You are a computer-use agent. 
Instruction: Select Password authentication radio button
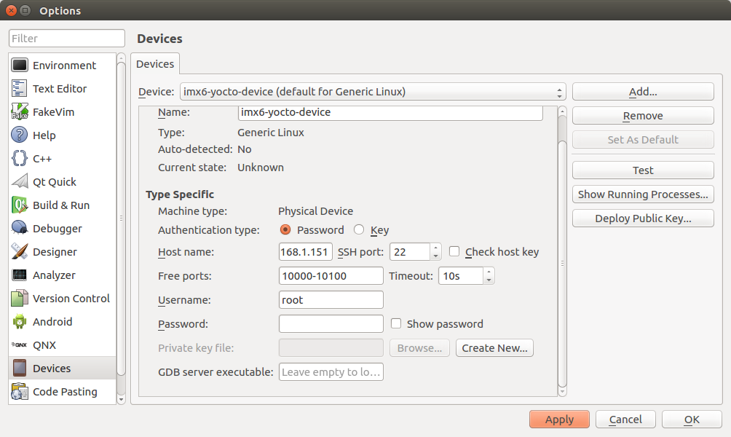pos(285,230)
